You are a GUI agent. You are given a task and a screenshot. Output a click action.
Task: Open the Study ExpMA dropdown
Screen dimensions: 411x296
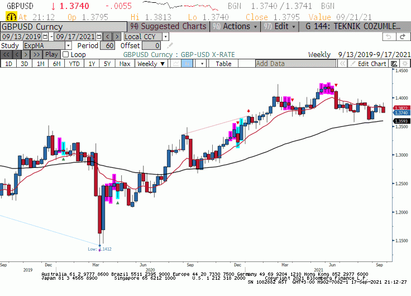click(68, 45)
